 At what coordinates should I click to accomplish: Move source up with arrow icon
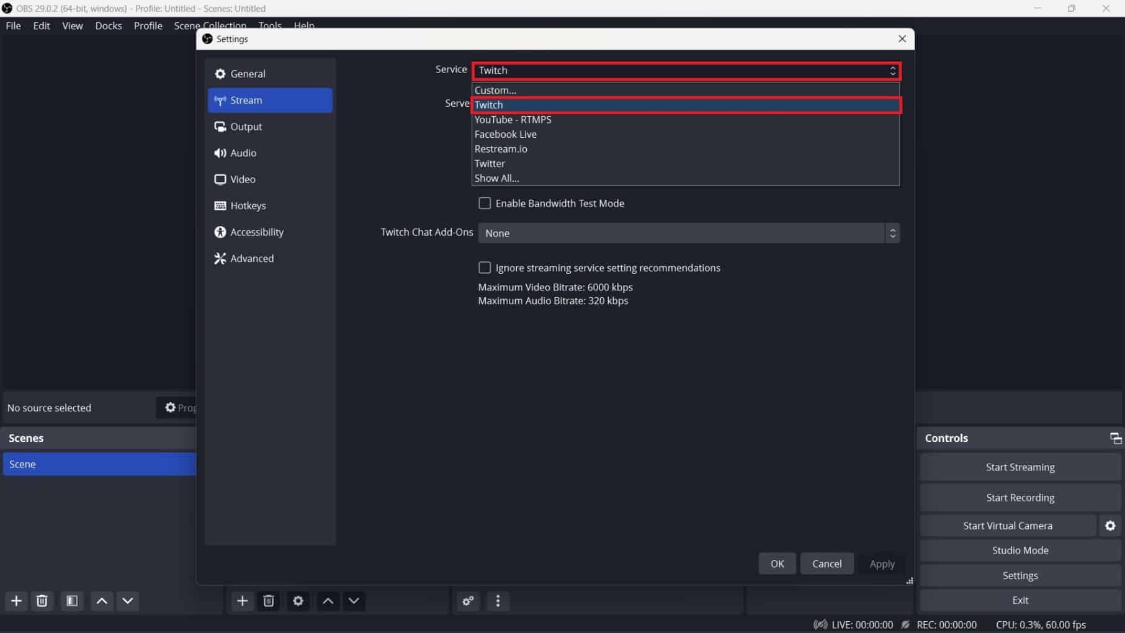coord(328,601)
